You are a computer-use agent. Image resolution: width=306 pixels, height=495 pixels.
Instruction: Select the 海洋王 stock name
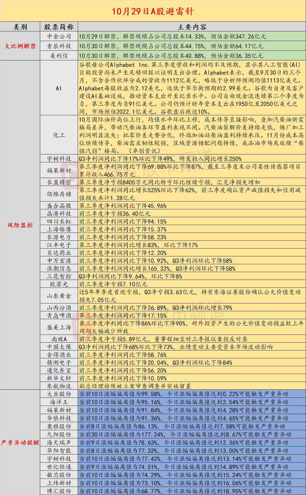coord(59,402)
